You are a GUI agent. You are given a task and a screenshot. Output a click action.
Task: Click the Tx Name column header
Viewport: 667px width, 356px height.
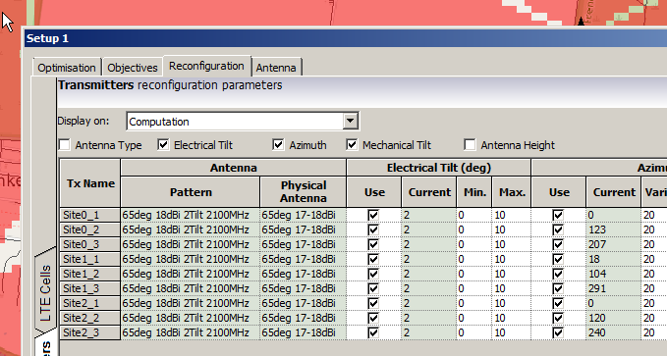coord(90,183)
